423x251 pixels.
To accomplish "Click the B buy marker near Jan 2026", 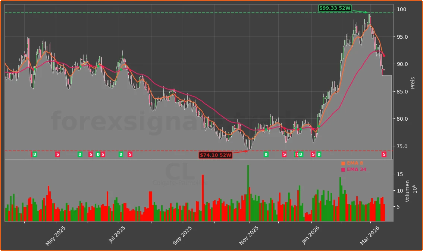I will point(318,154).
